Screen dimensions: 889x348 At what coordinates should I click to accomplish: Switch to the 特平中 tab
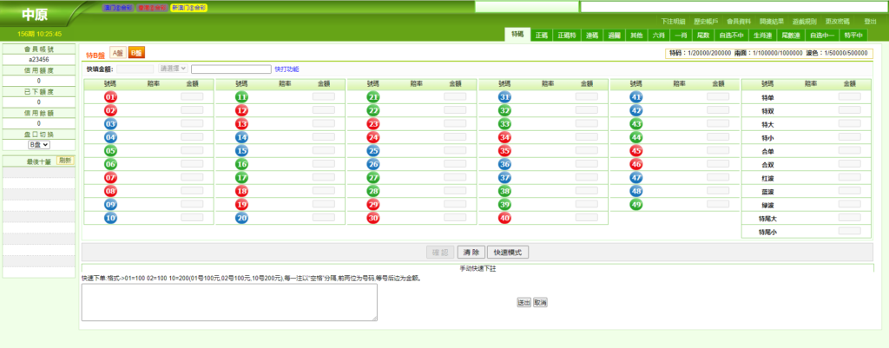click(x=853, y=35)
